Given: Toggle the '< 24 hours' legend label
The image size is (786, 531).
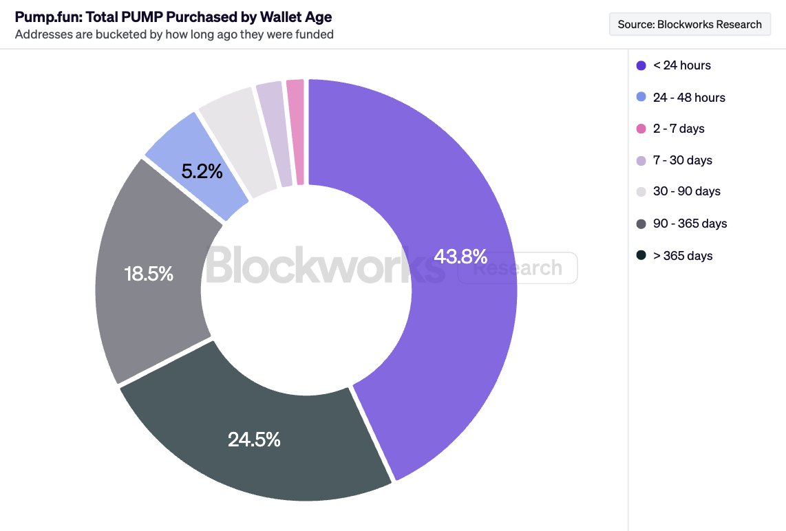Looking at the screenshot, I should (x=681, y=66).
